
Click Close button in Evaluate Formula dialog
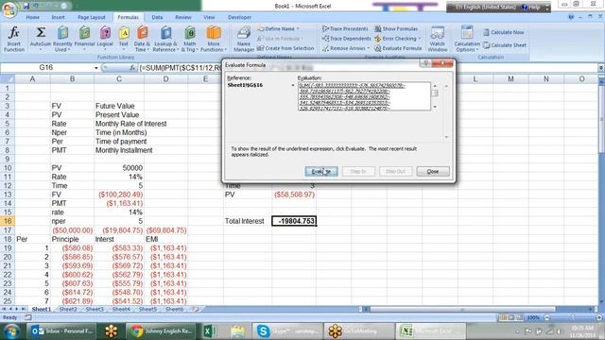click(433, 172)
